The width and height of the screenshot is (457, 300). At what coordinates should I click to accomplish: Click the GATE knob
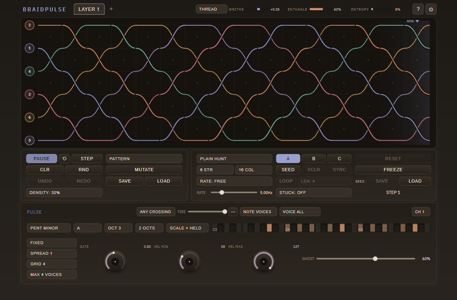pyautogui.click(x=115, y=262)
